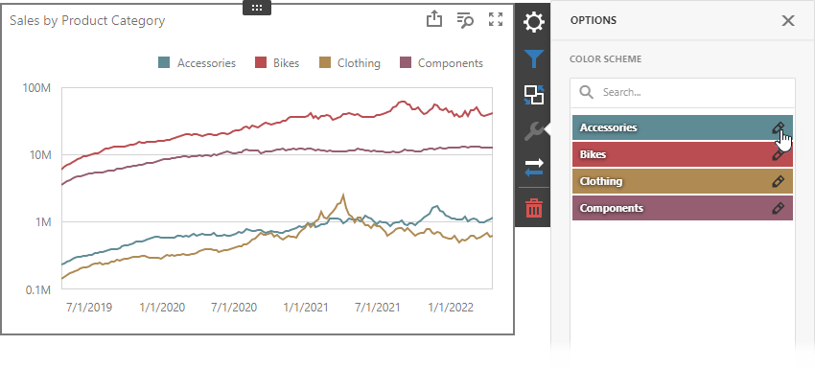This screenshot has width=815, height=368.
Task: Click the 1/1/2022 date label
Action: 451,308
